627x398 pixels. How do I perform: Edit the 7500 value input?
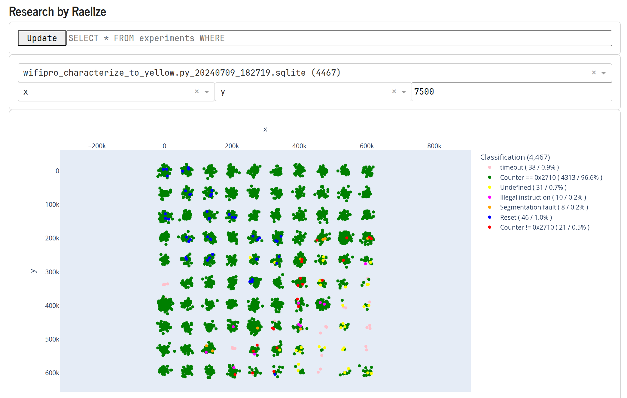(512, 92)
